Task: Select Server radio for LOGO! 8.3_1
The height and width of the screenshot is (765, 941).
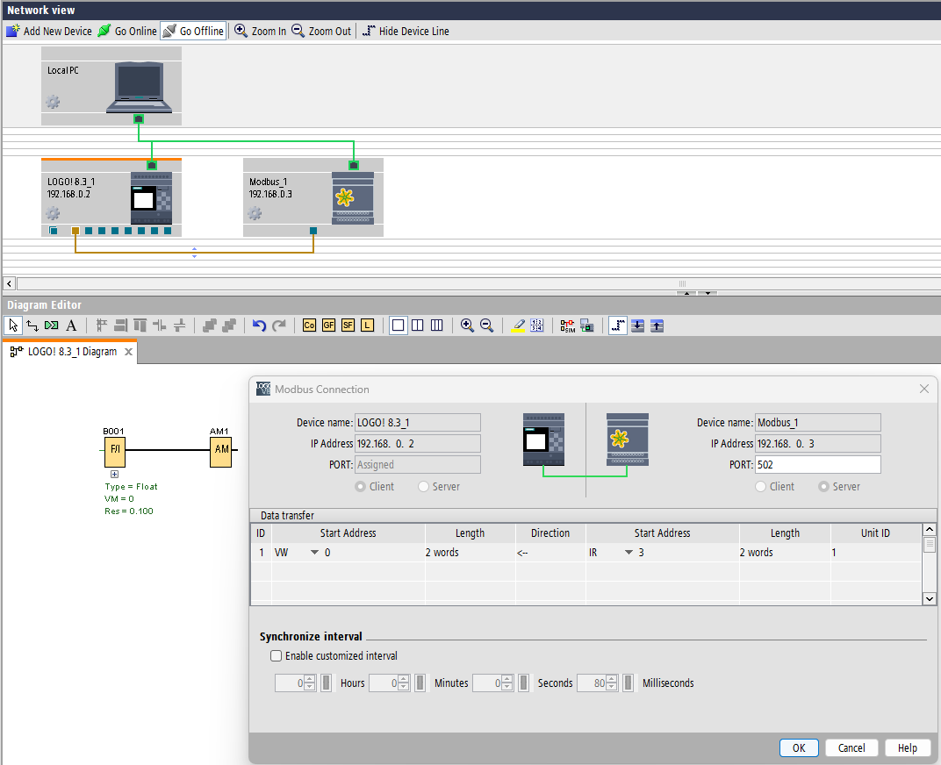Action: click(x=424, y=487)
